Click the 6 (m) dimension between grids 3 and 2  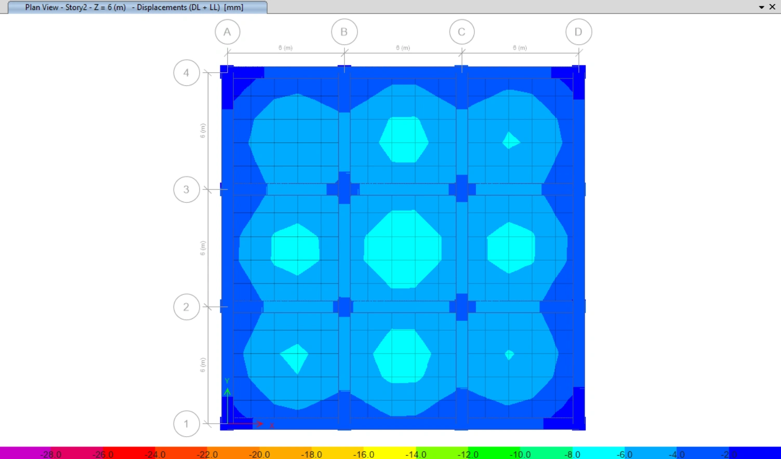tap(203, 248)
